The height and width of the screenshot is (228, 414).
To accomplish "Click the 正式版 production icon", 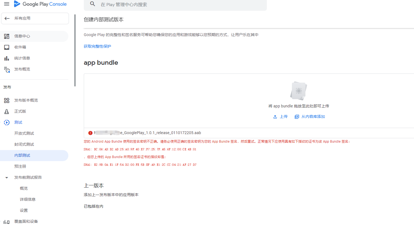I will (7, 111).
